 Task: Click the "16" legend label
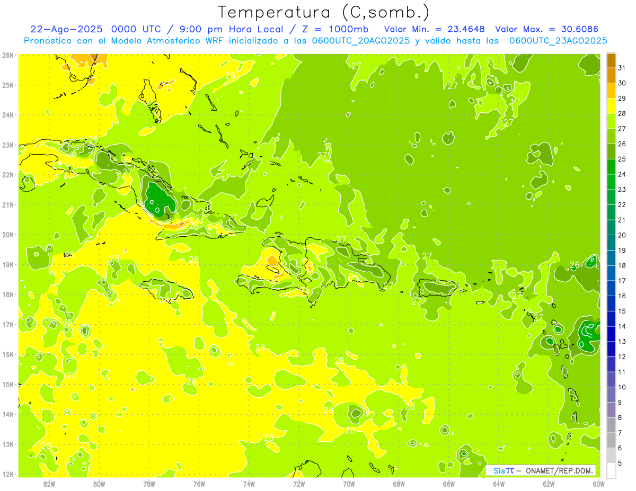(x=622, y=296)
